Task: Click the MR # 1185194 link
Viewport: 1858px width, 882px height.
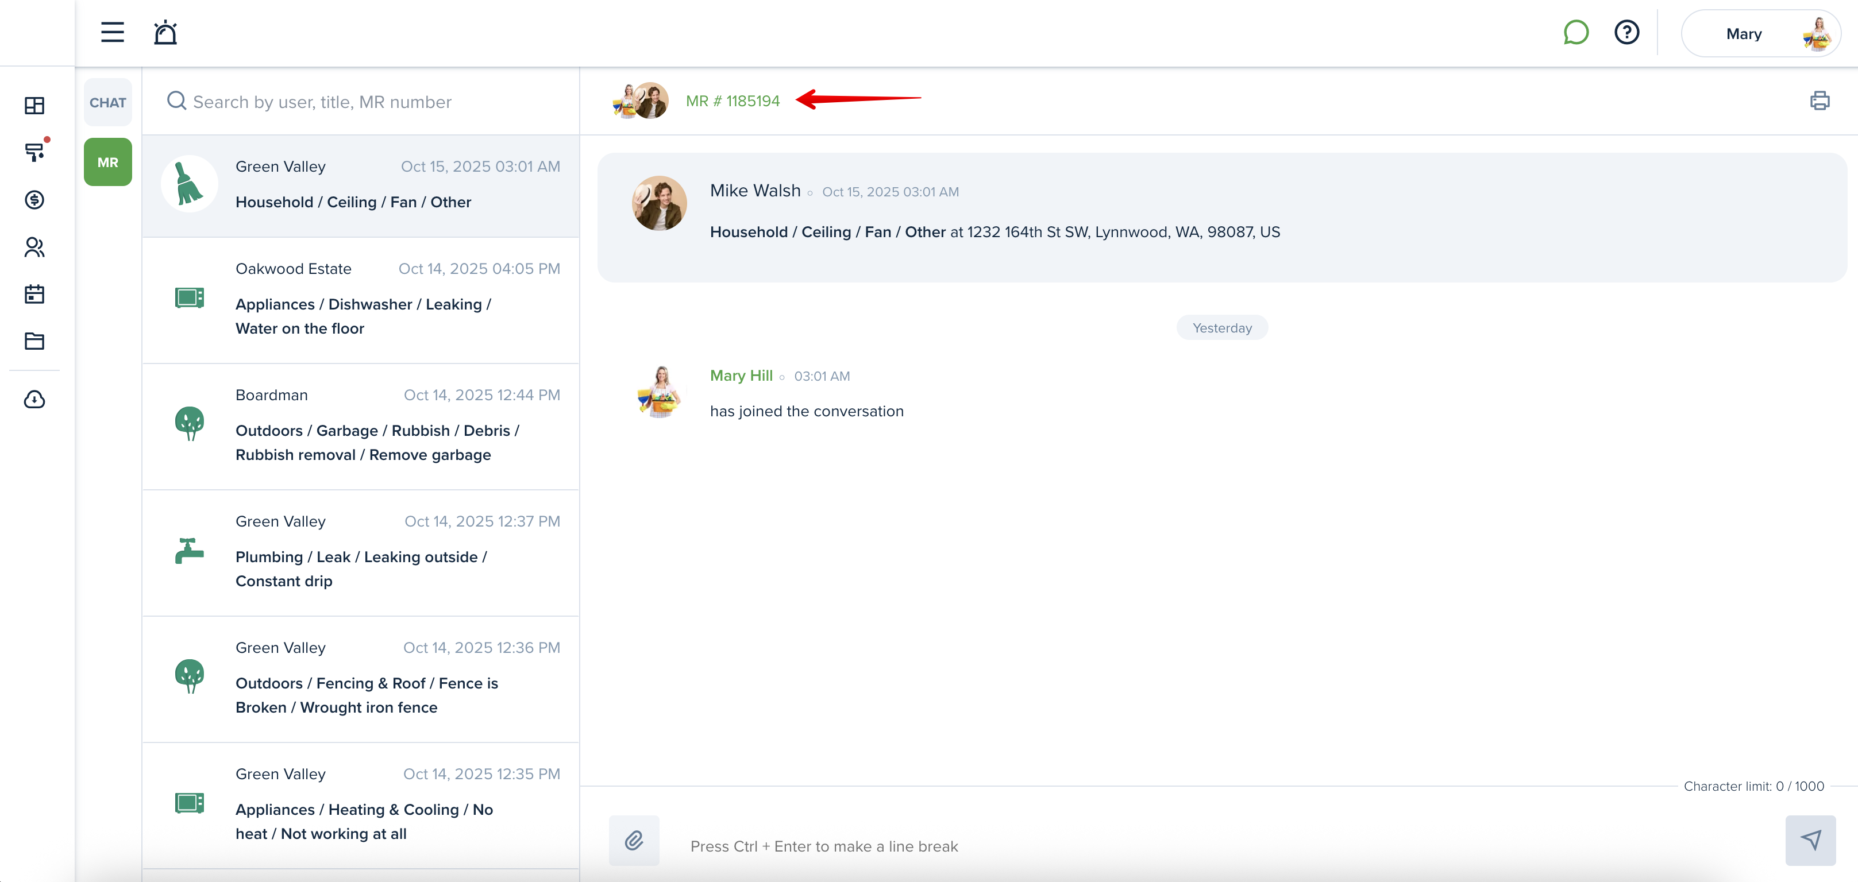Action: 732,101
